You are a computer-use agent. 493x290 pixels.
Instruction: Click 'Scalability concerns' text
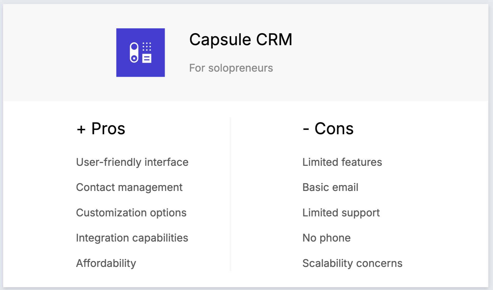tap(352, 263)
